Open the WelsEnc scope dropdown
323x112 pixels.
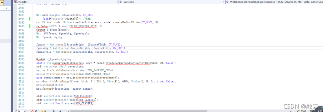(172, 2)
